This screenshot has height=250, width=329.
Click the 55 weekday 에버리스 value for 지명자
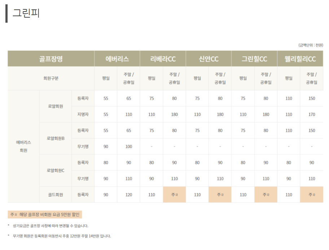point(106,115)
